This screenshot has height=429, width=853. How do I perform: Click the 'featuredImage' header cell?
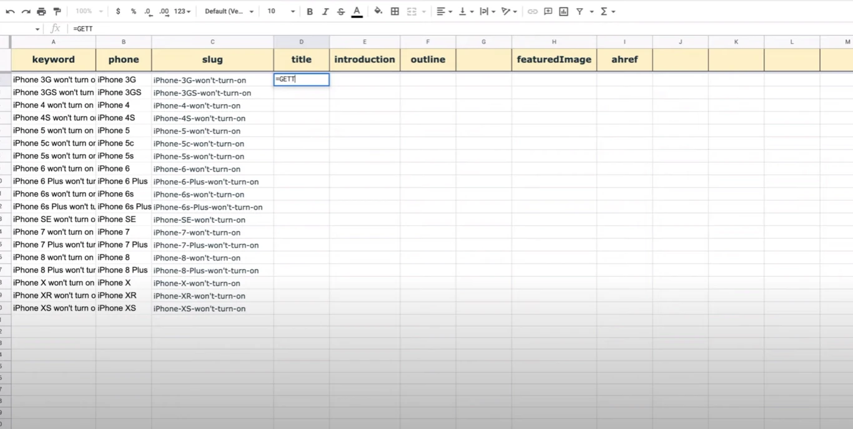pos(554,60)
